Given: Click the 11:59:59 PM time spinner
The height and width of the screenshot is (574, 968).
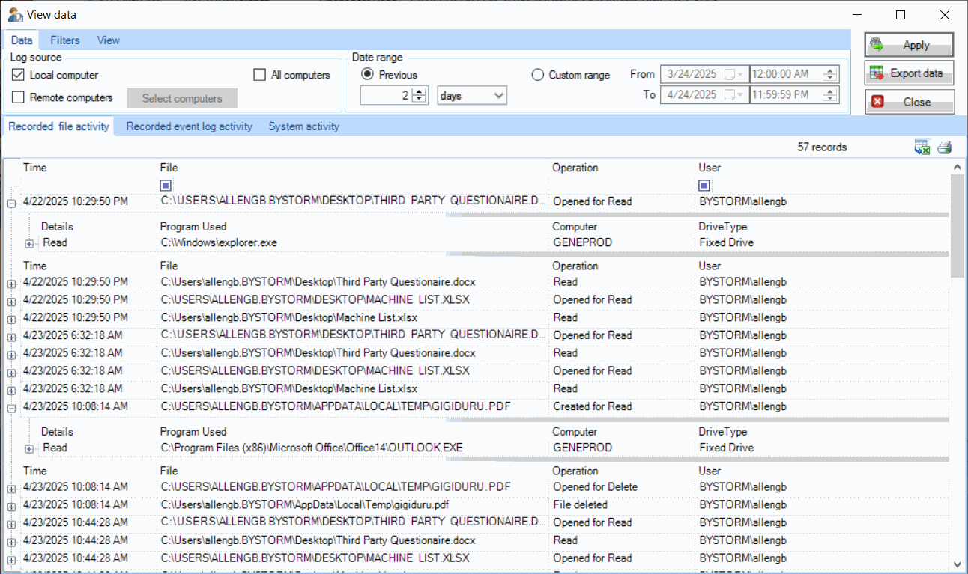Looking at the screenshot, I should [829, 95].
